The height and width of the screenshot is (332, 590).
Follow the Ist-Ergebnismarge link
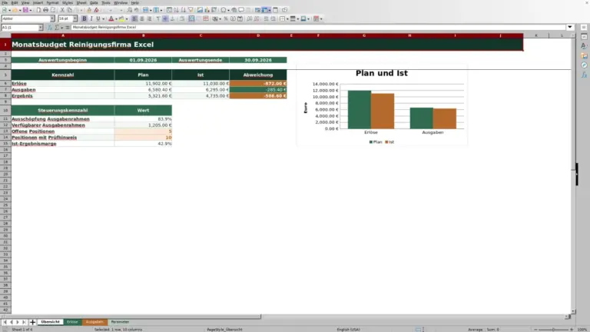coord(34,144)
